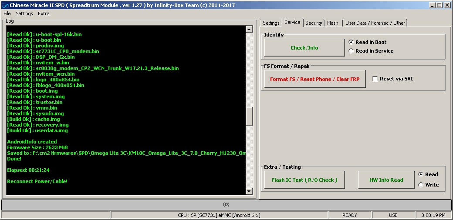Screen dimensions: 453x220
Task: Click log line prodnv.img
Action: click(35, 46)
